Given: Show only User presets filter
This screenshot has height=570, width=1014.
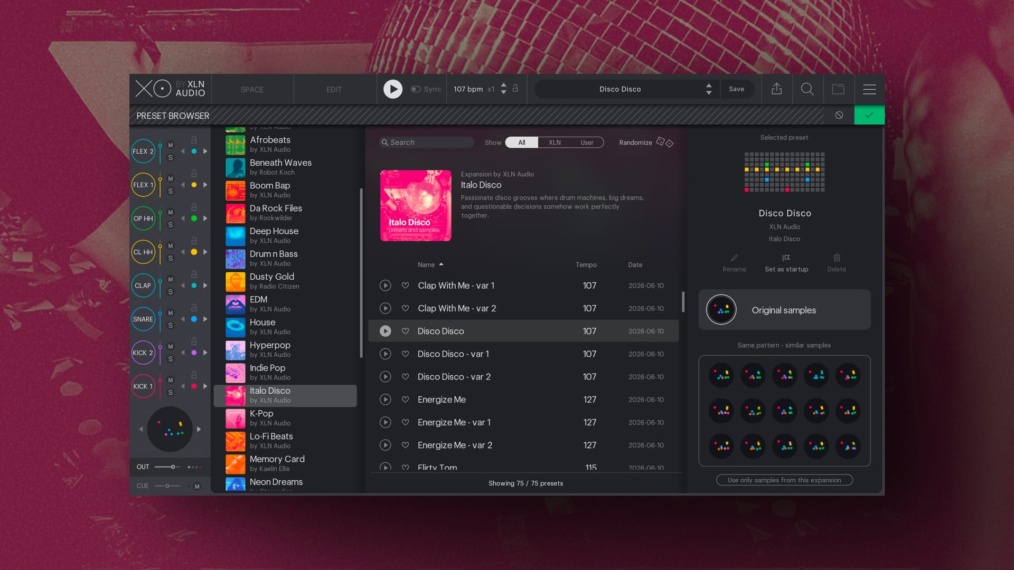Looking at the screenshot, I should (x=587, y=142).
